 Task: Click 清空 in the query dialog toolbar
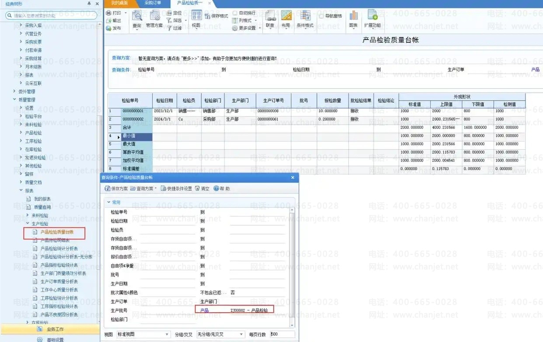(202, 188)
